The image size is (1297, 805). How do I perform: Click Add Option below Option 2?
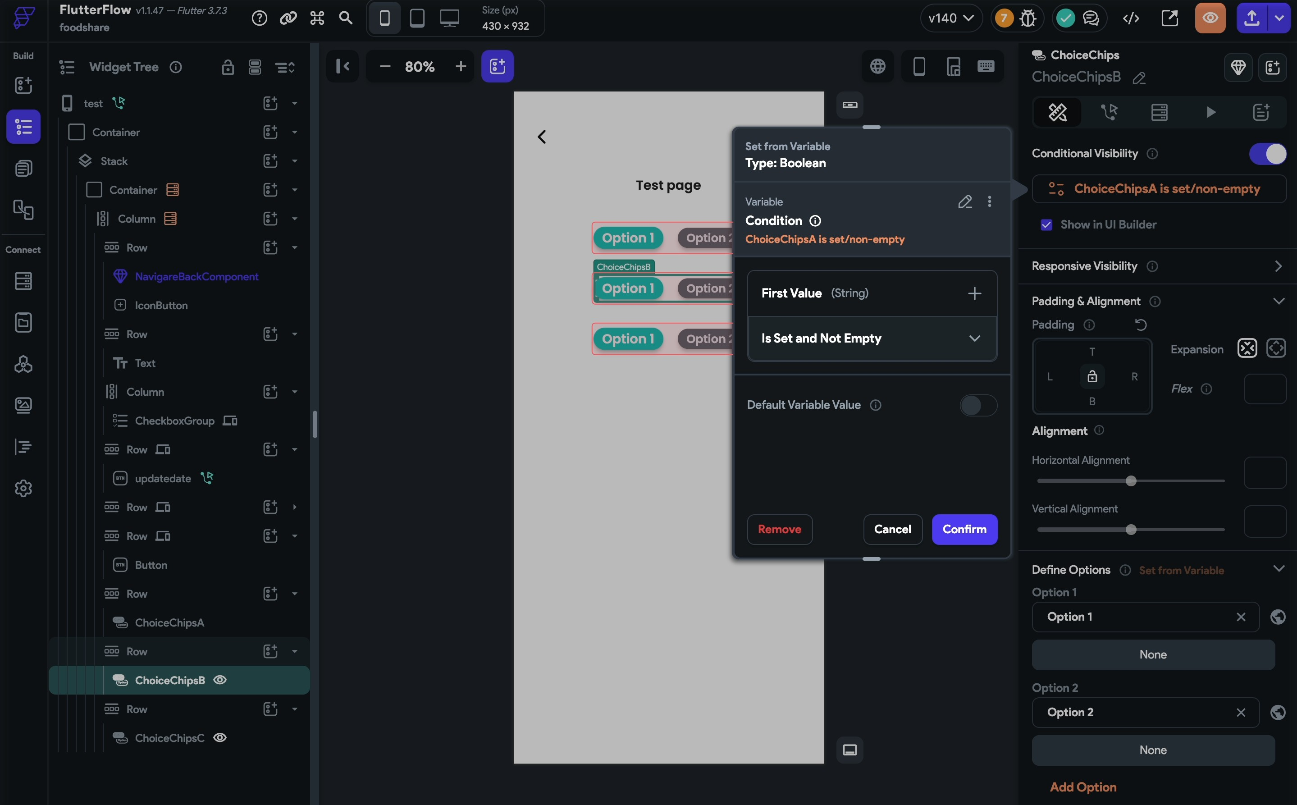[x=1083, y=787]
